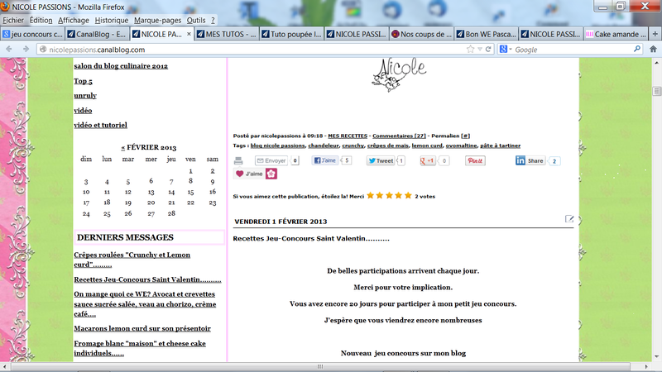Image resolution: width=662 pixels, height=372 pixels.
Task: Share on LinkedIn with Share button
Action: point(530,160)
